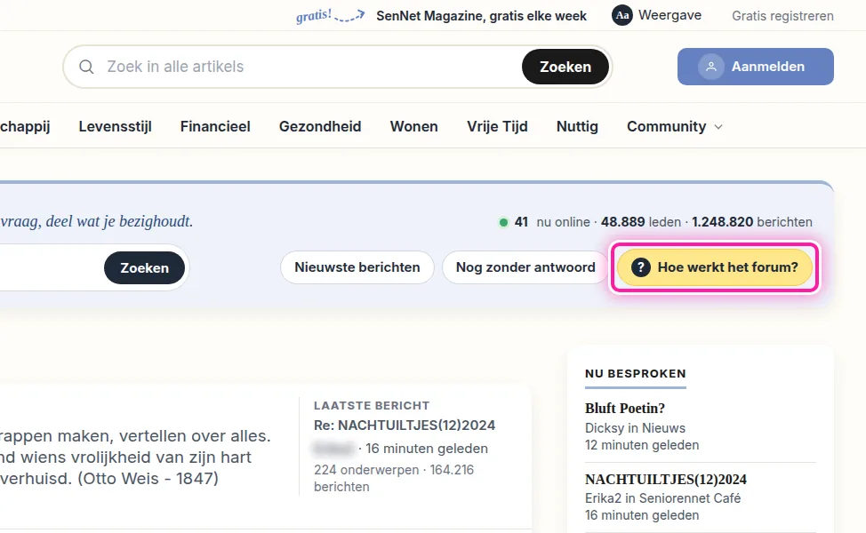Open the Bluft Poetin? topic
Image resolution: width=866 pixels, height=533 pixels.
[625, 409]
